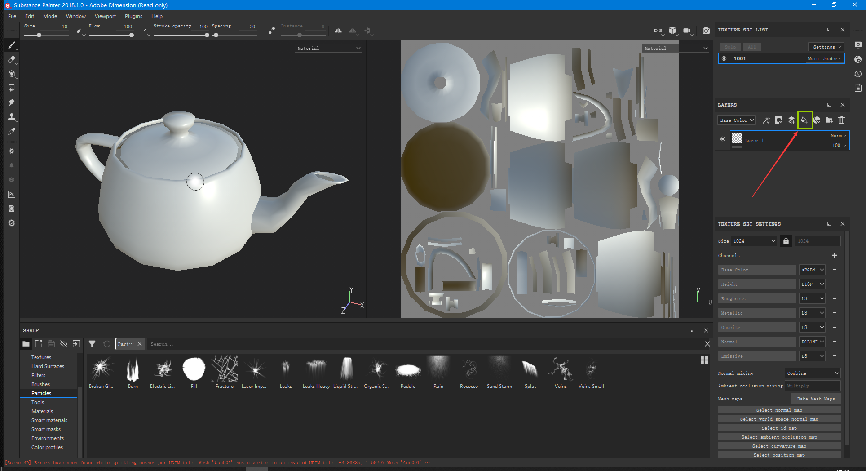Click Select id map button
The image size is (866, 471).
tap(779, 428)
